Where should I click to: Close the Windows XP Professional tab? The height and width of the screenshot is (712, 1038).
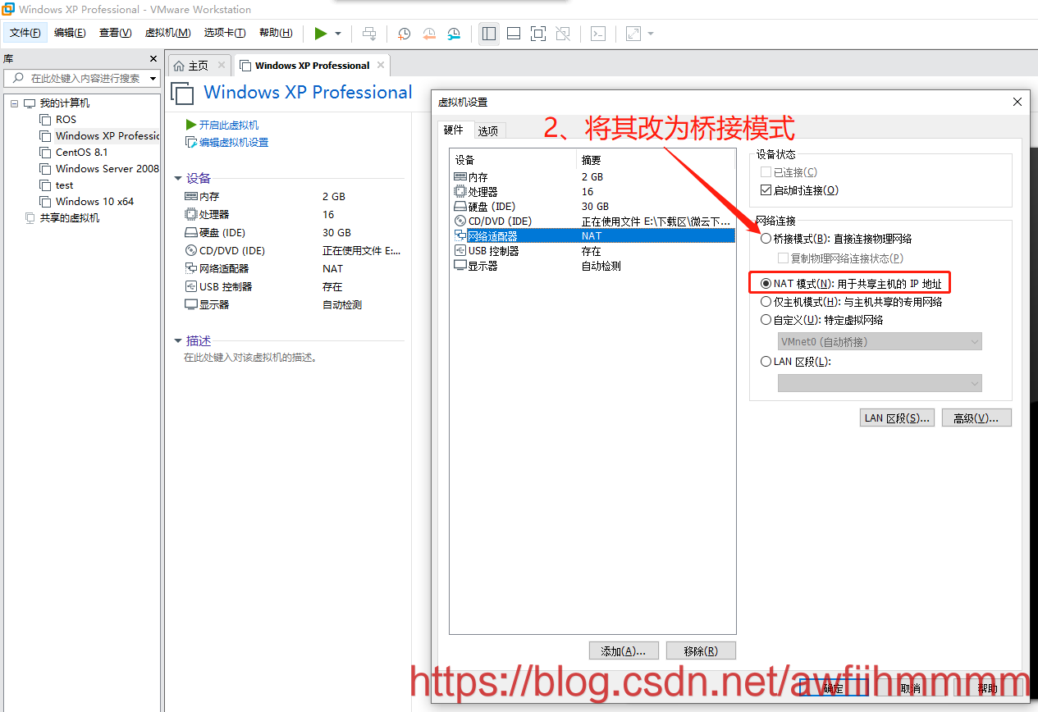tap(380, 66)
